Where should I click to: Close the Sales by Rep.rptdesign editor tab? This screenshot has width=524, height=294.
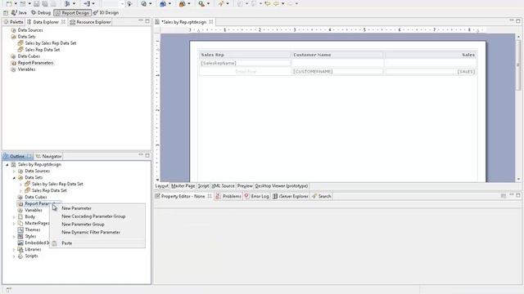click(211, 22)
